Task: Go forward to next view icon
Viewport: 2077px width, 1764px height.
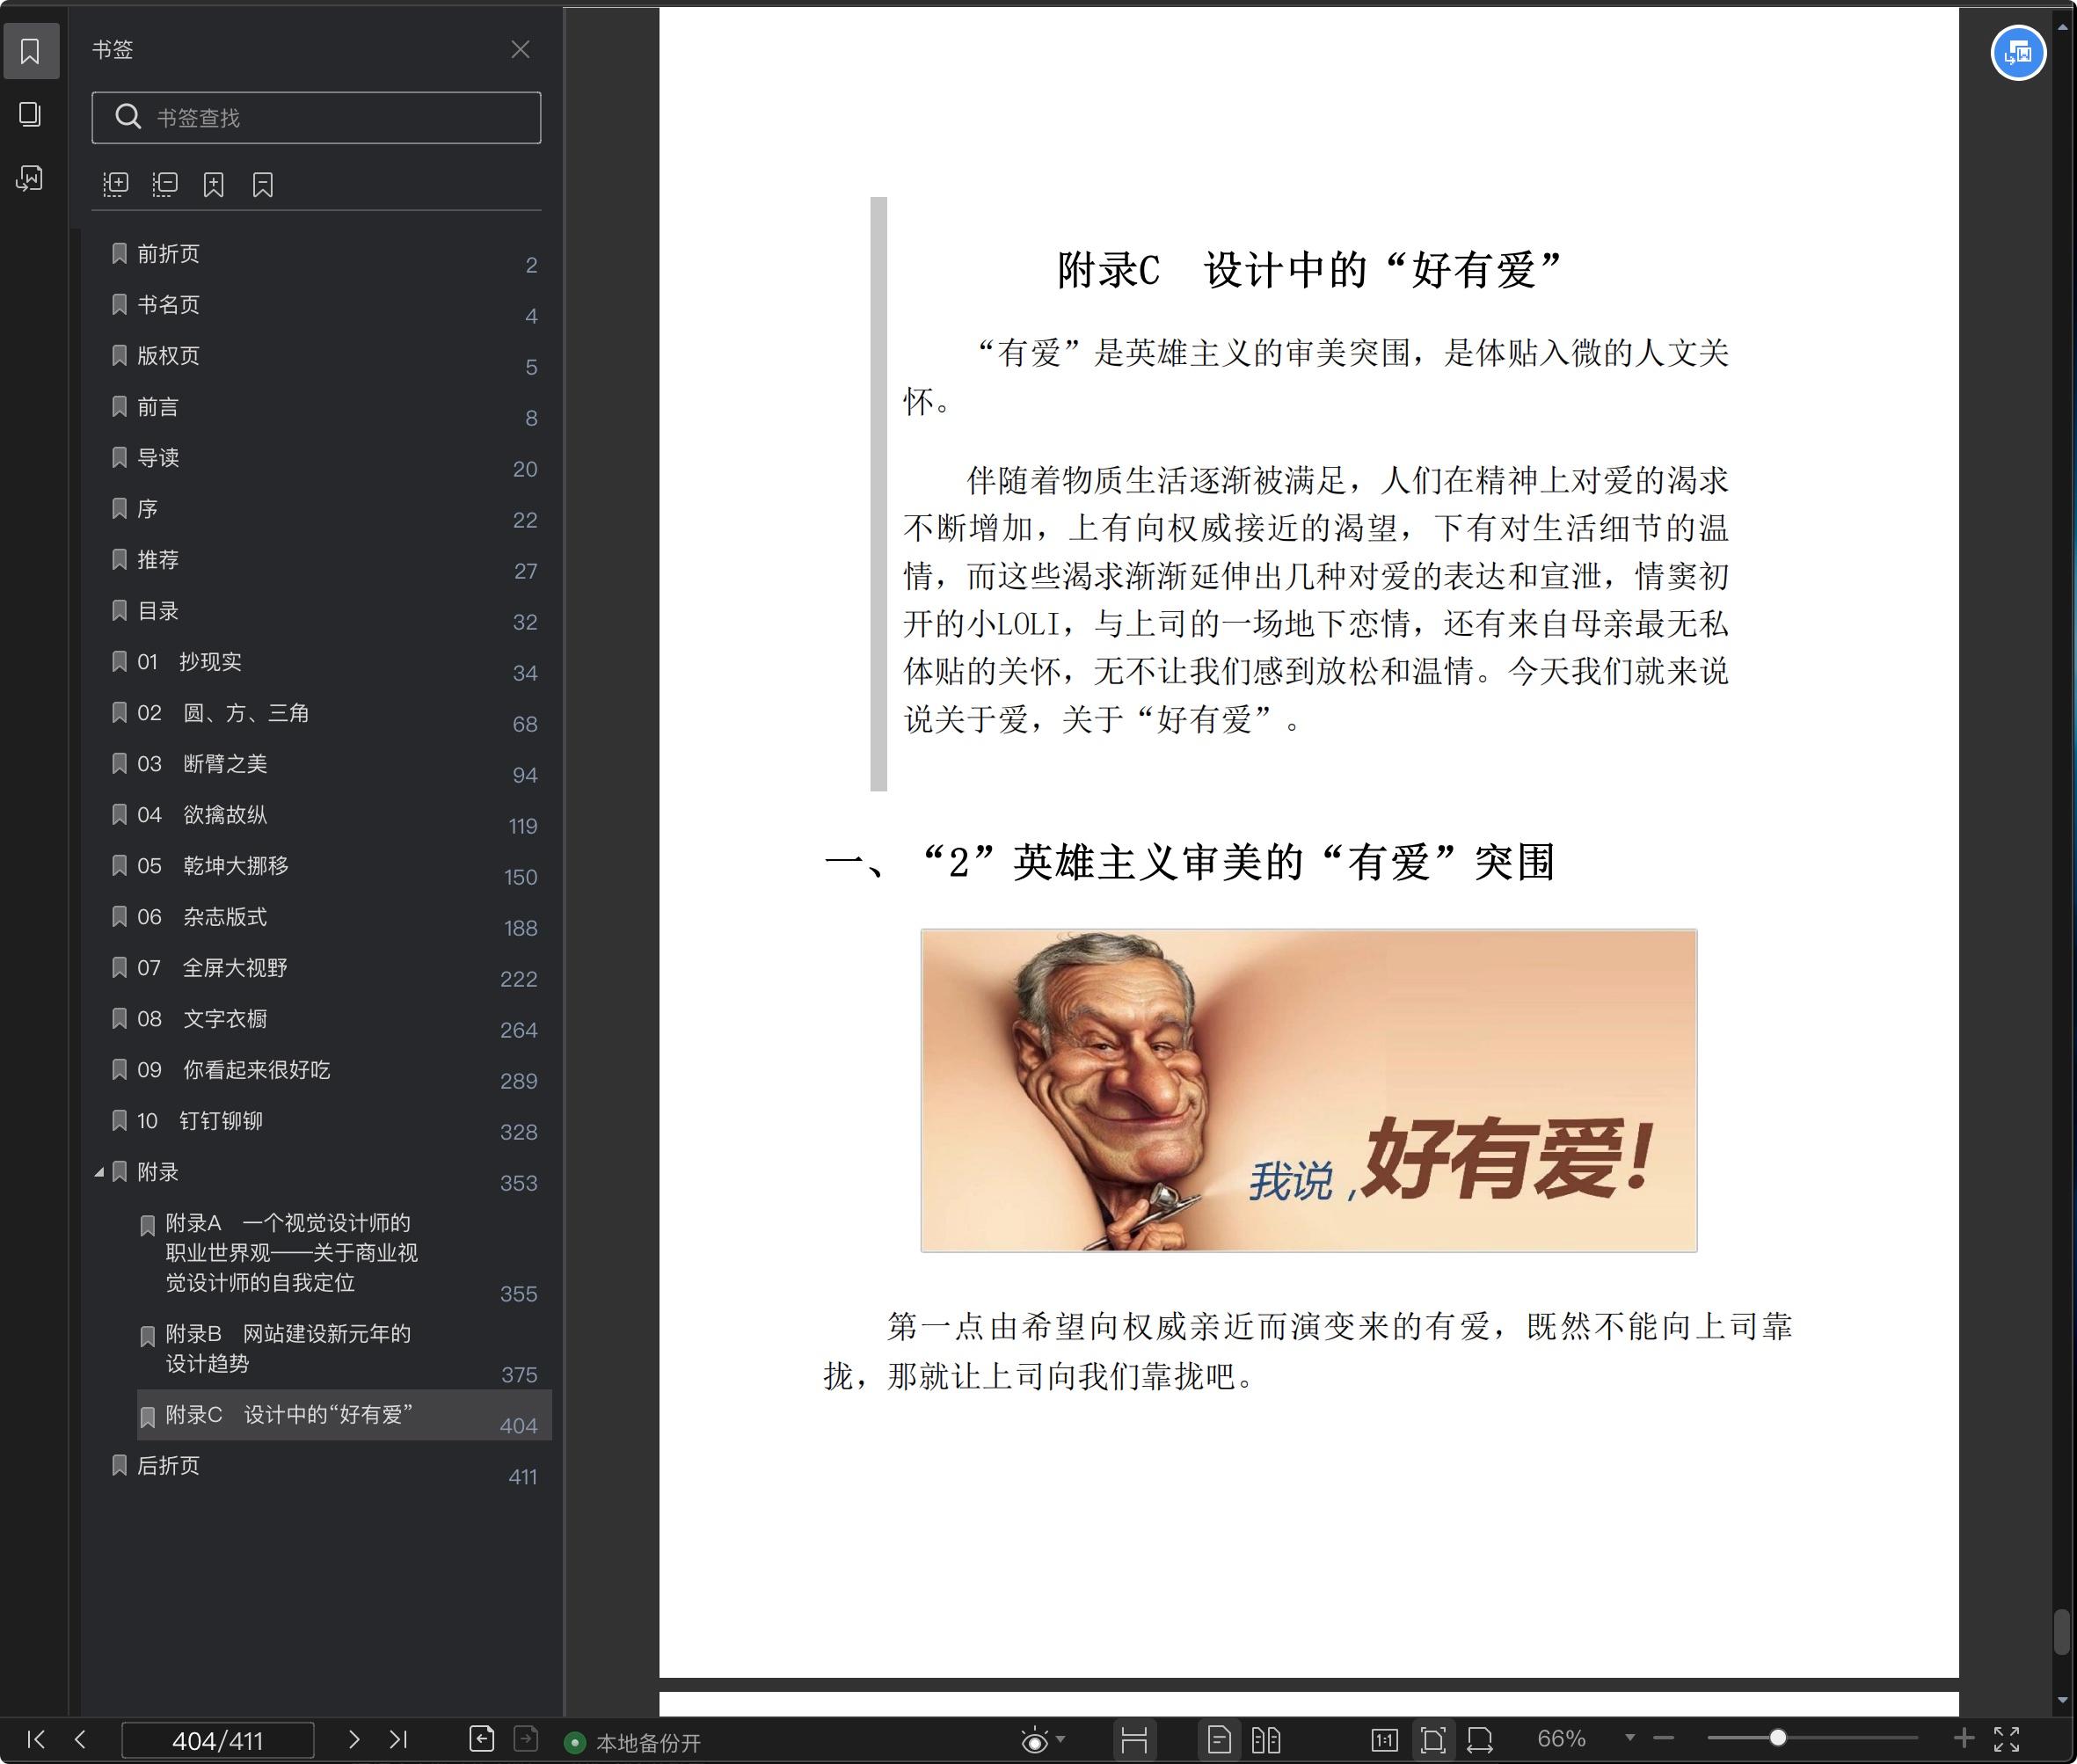Action: [526, 1739]
